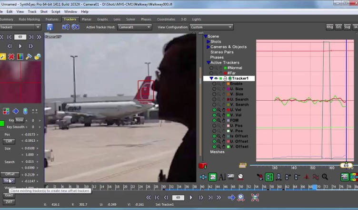Click the ZWT button
The image size is (358, 210).
click(x=9, y=202)
